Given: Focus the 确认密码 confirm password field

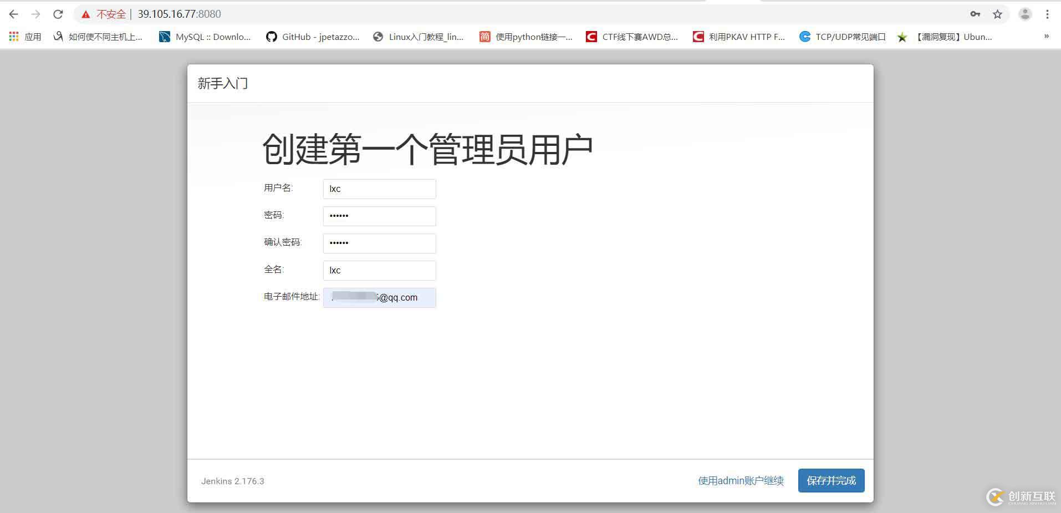Looking at the screenshot, I should (x=379, y=243).
